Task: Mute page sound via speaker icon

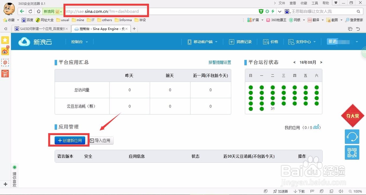Action: (341, 191)
